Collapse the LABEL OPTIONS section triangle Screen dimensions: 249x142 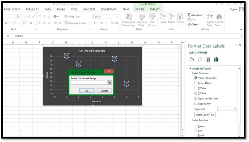[190, 68]
